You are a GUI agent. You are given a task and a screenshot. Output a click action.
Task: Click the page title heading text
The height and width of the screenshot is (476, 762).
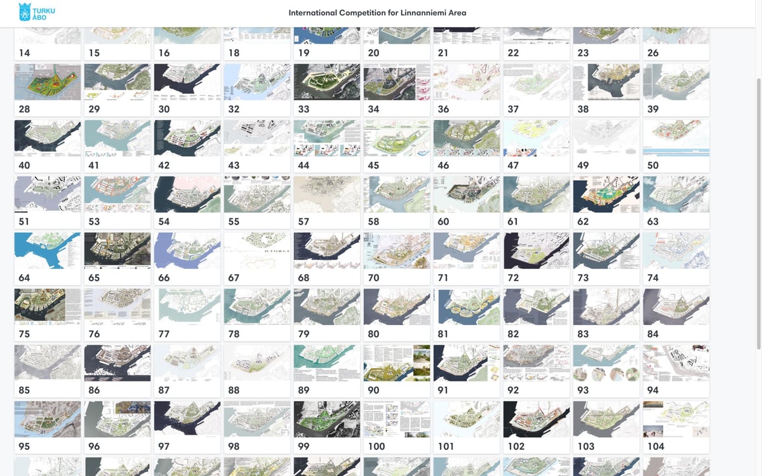coord(377,13)
